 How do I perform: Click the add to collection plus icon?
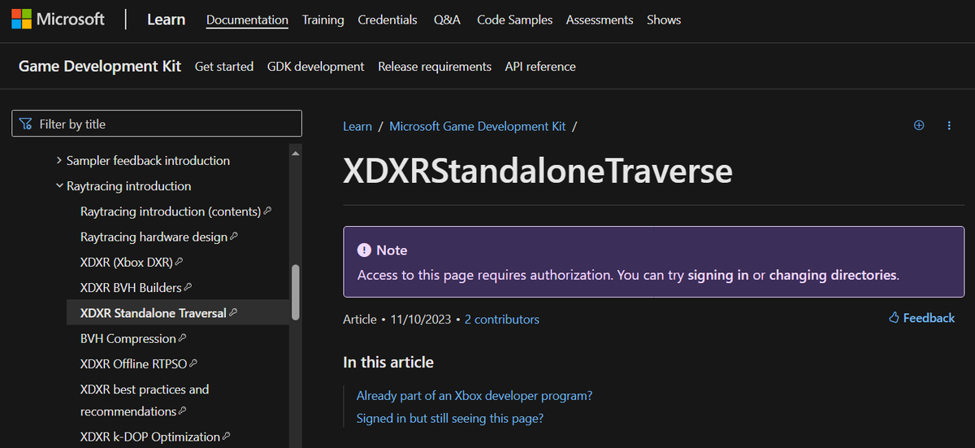919,125
